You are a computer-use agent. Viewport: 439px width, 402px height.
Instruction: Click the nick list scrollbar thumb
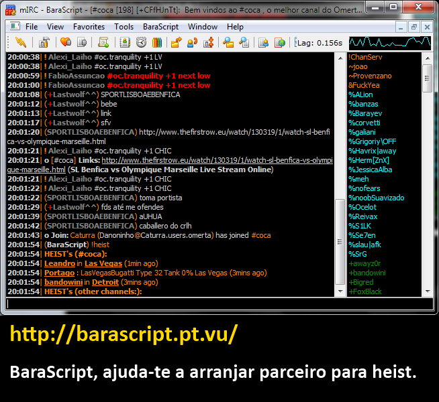tap(427, 78)
